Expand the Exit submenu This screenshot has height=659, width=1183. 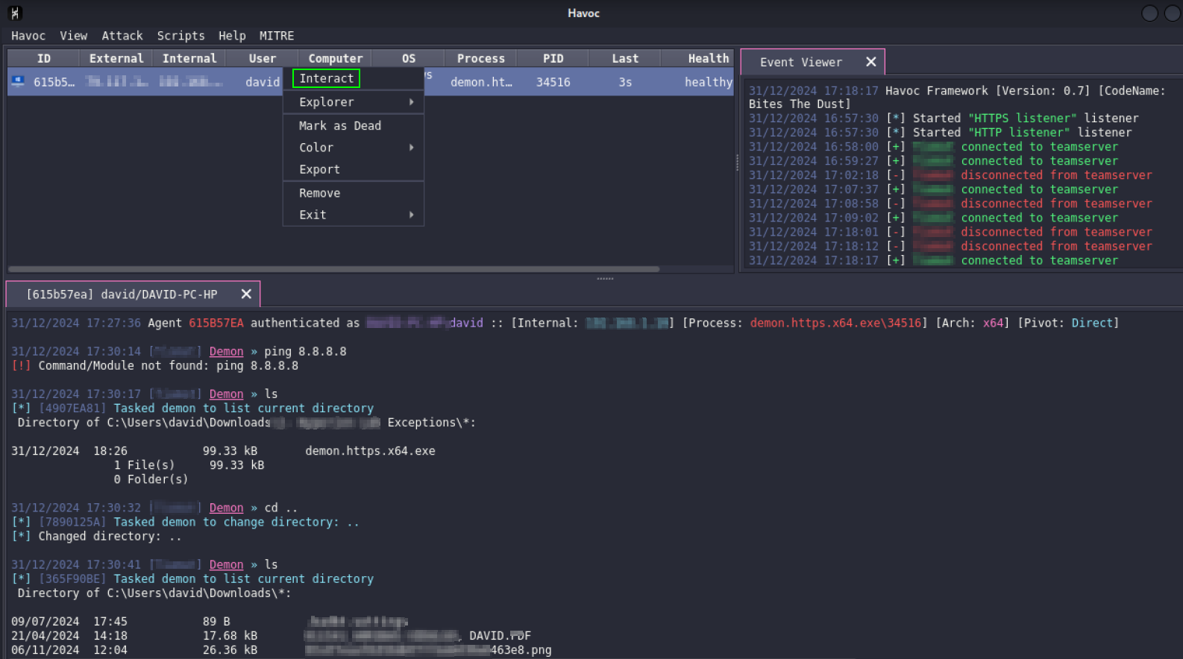(x=354, y=215)
